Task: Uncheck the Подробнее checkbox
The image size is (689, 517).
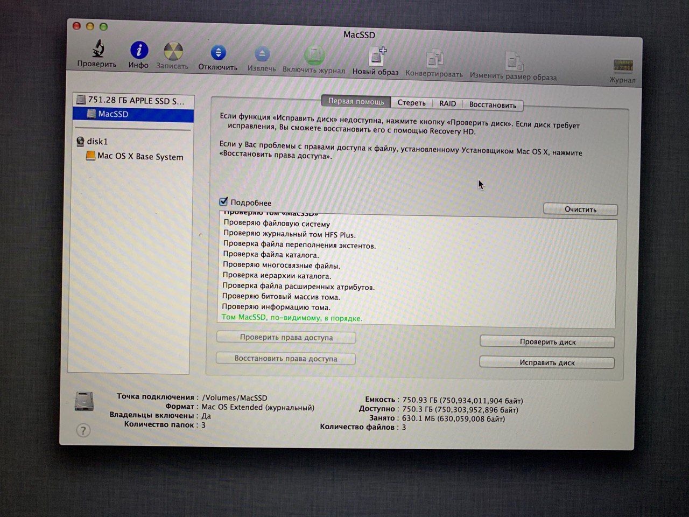Action: (x=224, y=202)
